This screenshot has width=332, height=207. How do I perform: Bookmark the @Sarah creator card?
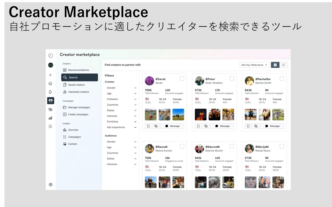click(x=148, y=126)
